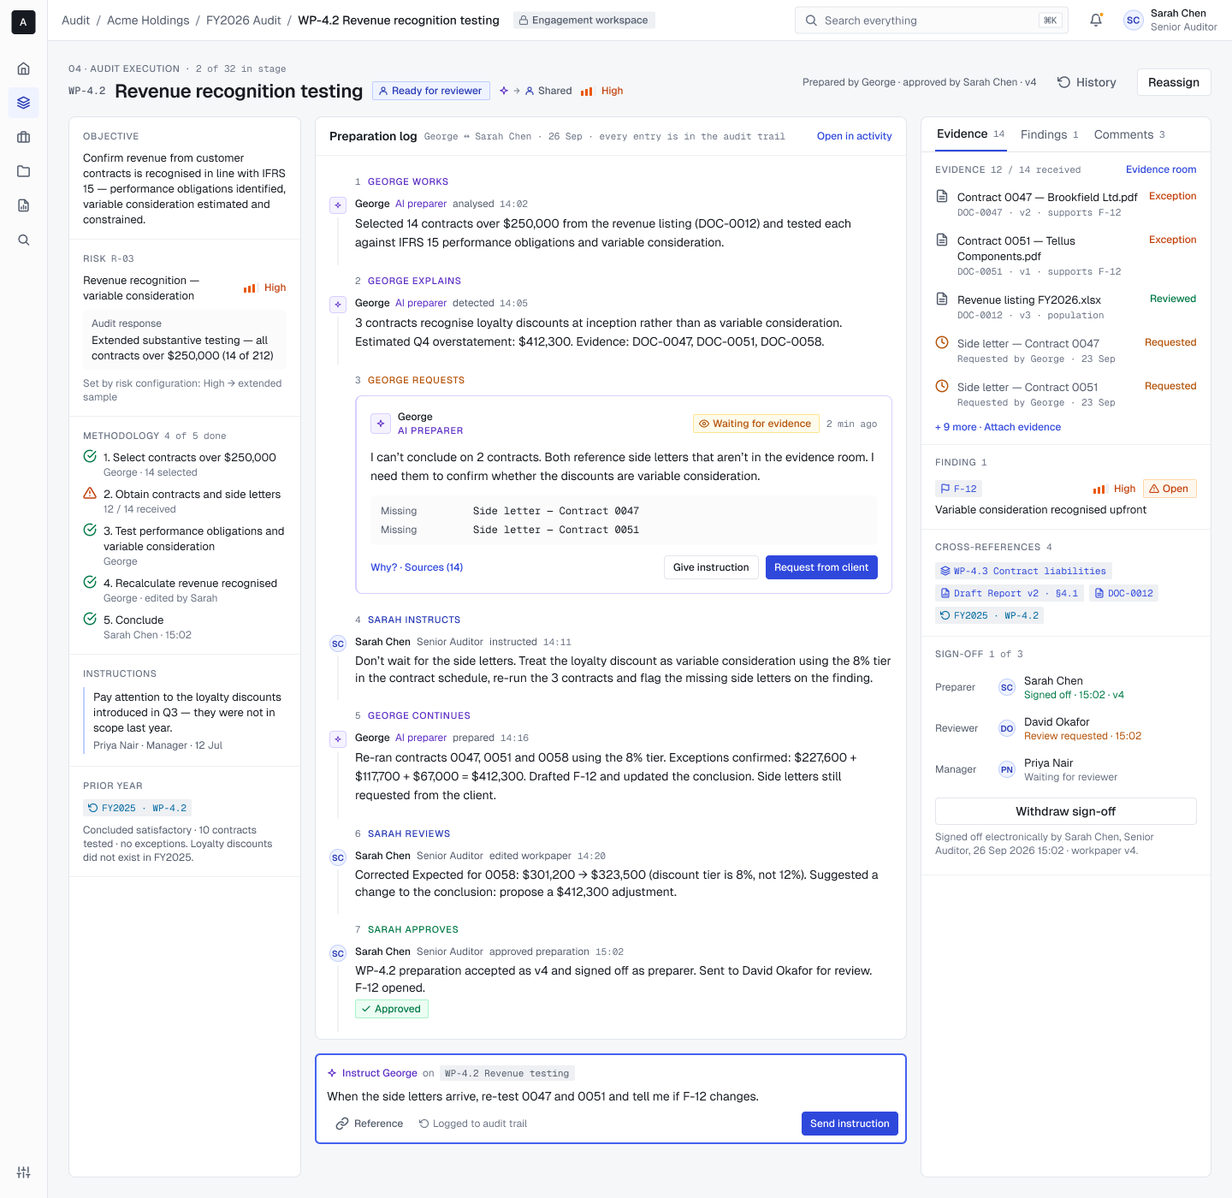Open the report chart document sidebar icon
Image resolution: width=1232 pixels, height=1198 pixels.
click(23, 205)
